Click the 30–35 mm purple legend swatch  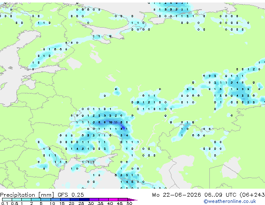coord(94,200)
